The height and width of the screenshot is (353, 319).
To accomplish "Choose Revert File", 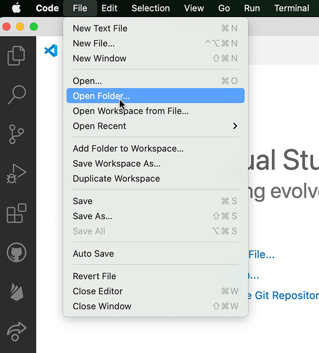I will pos(155,276).
